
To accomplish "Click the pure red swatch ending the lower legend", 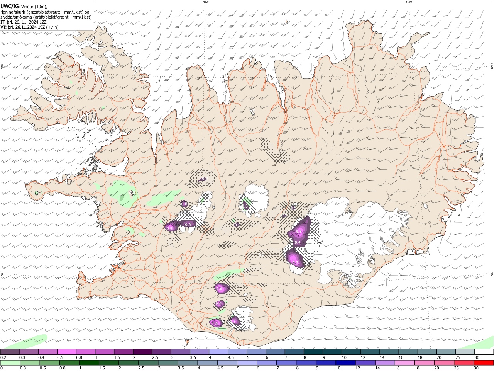I will pyautogui.click(x=484, y=363).
